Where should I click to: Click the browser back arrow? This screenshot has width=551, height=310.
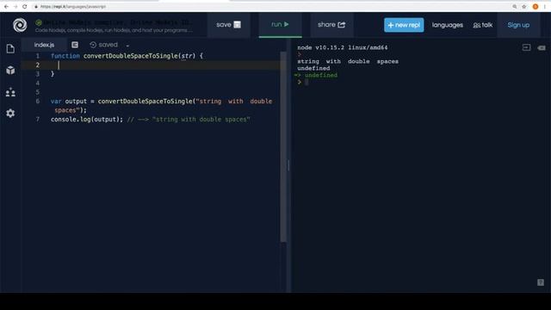[6, 6]
